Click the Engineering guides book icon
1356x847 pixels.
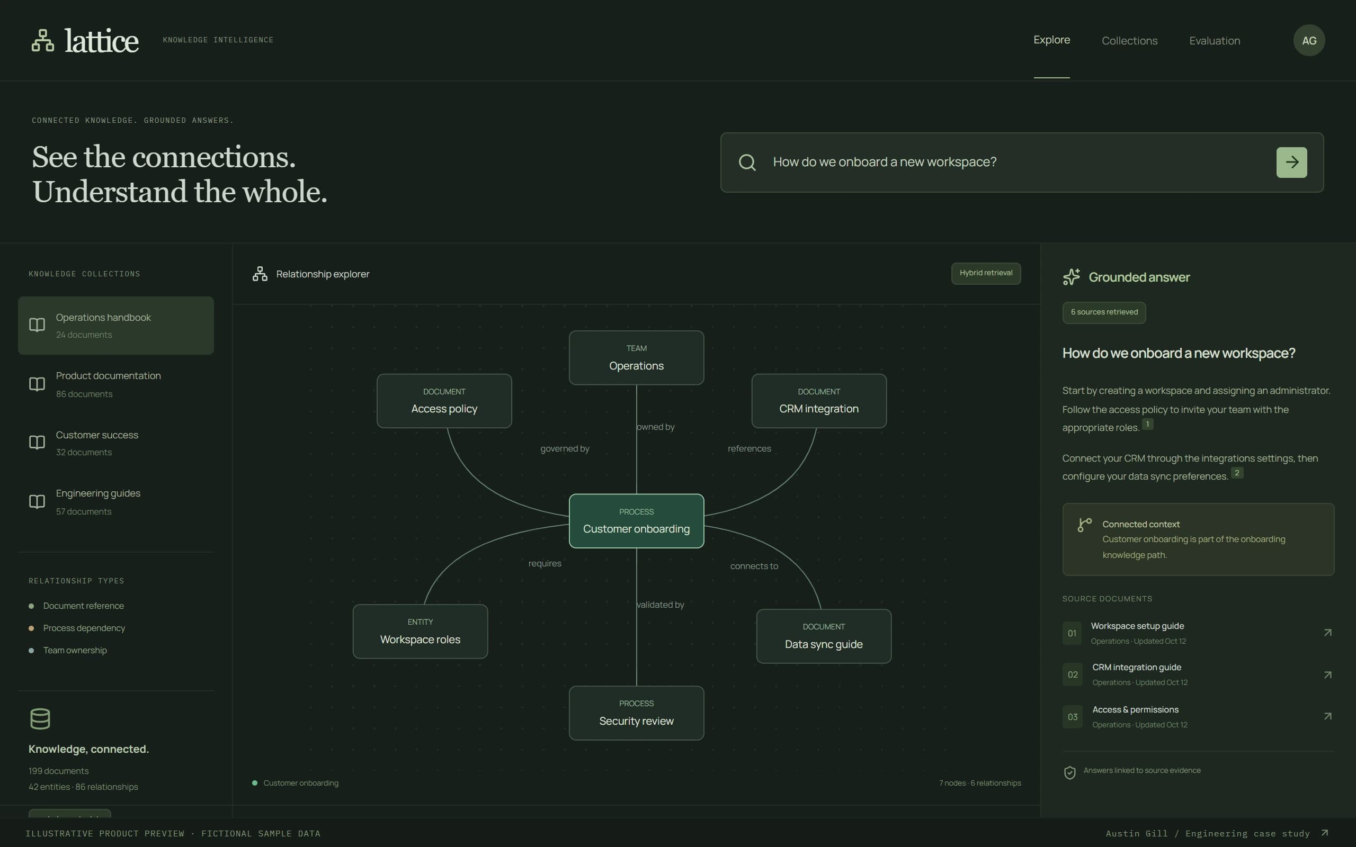coord(37,501)
